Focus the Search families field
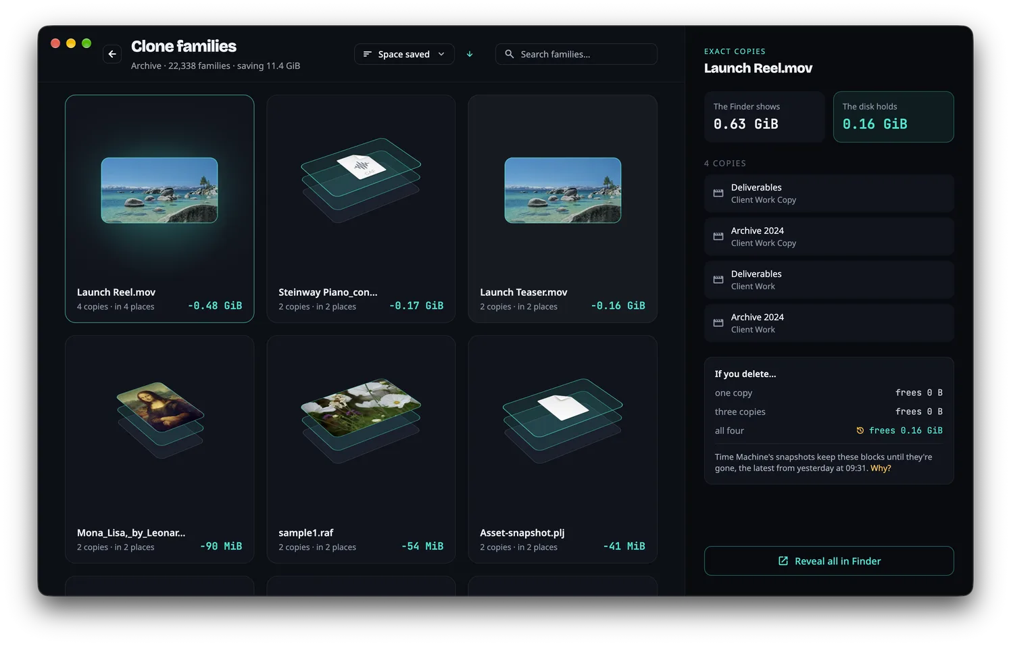1011x646 pixels. (576, 54)
